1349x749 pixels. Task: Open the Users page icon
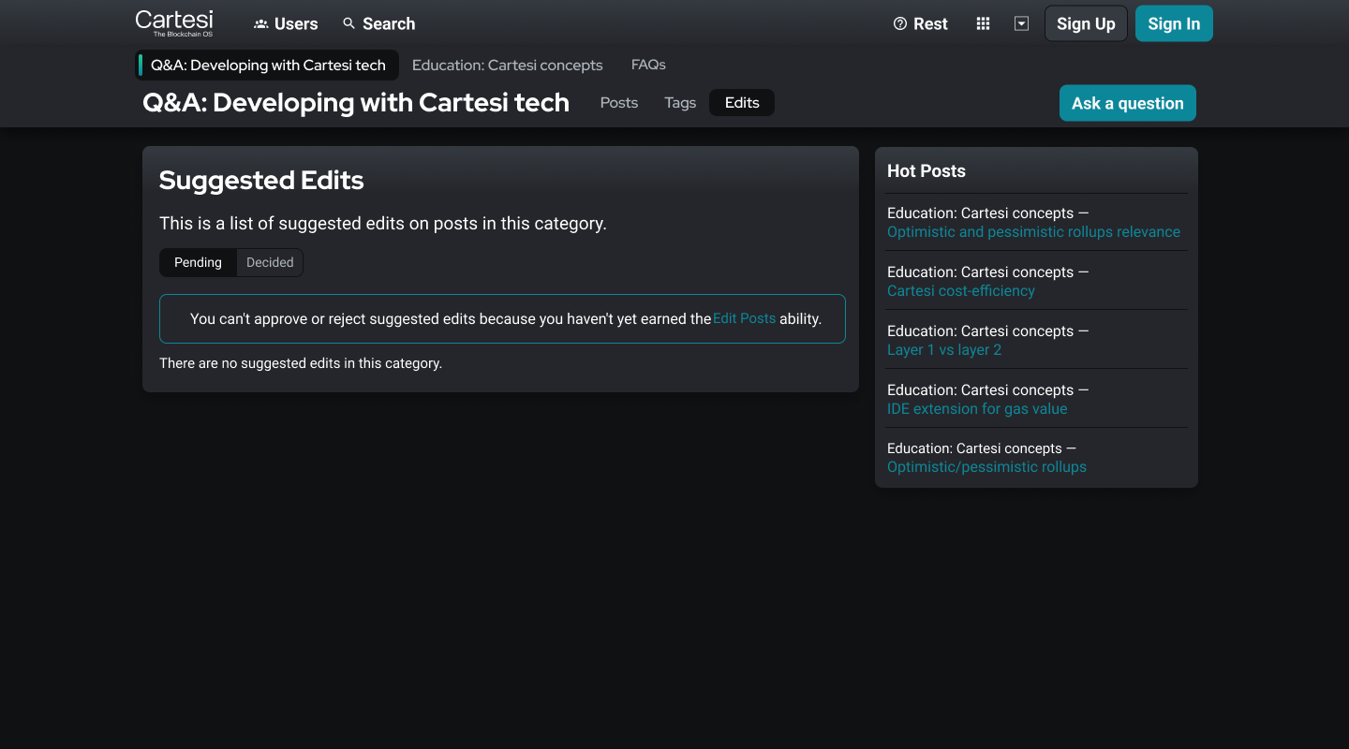pos(261,24)
